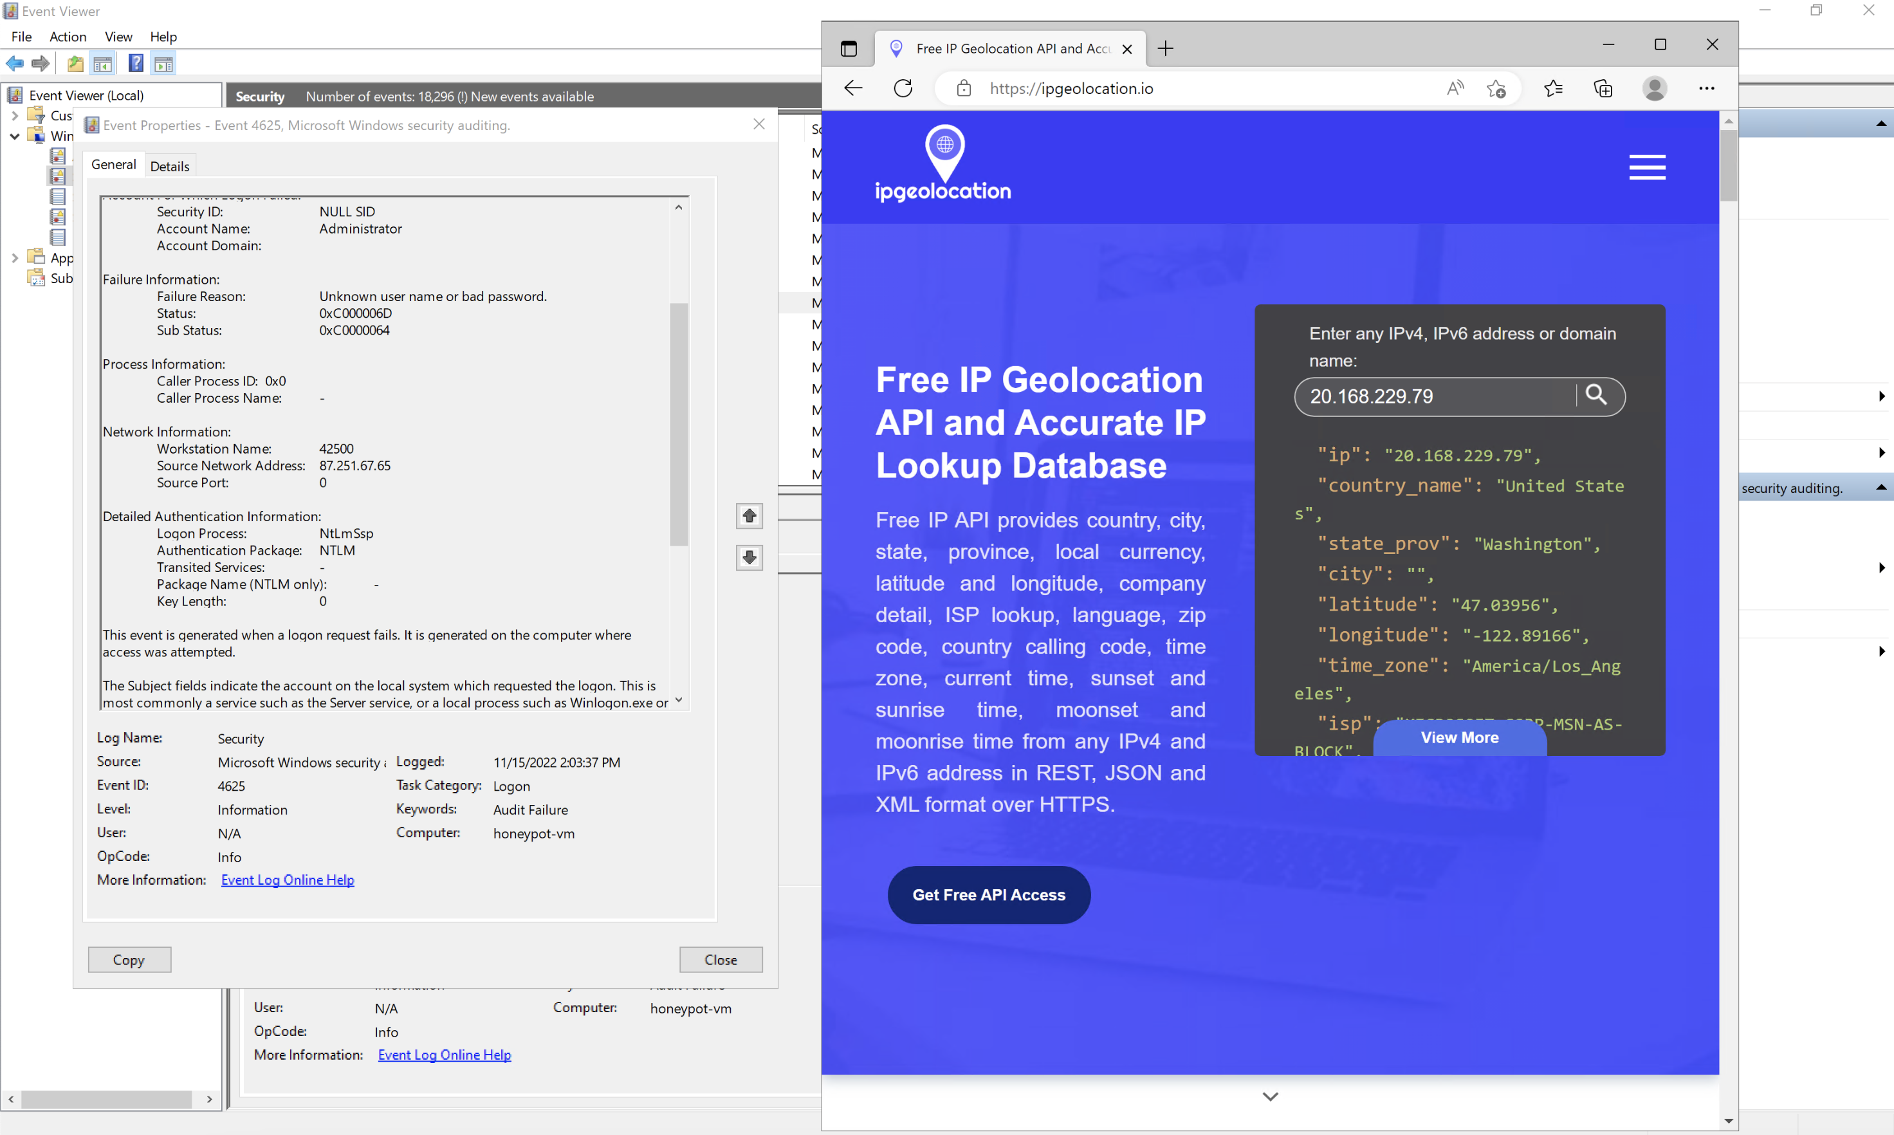This screenshot has height=1135, width=1894.
Task: Open the ipgeolocation hamburger menu
Action: click(x=1648, y=167)
